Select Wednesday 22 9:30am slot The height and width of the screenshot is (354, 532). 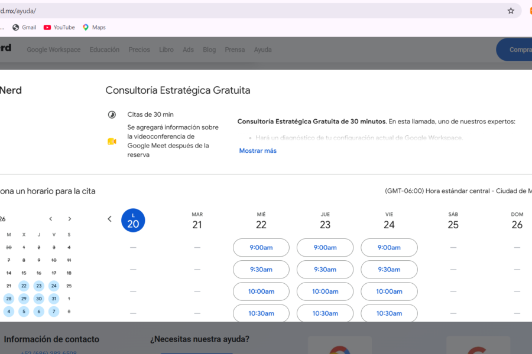point(261,270)
